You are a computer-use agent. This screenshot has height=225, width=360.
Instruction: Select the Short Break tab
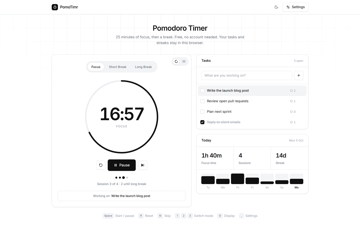tap(118, 67)
